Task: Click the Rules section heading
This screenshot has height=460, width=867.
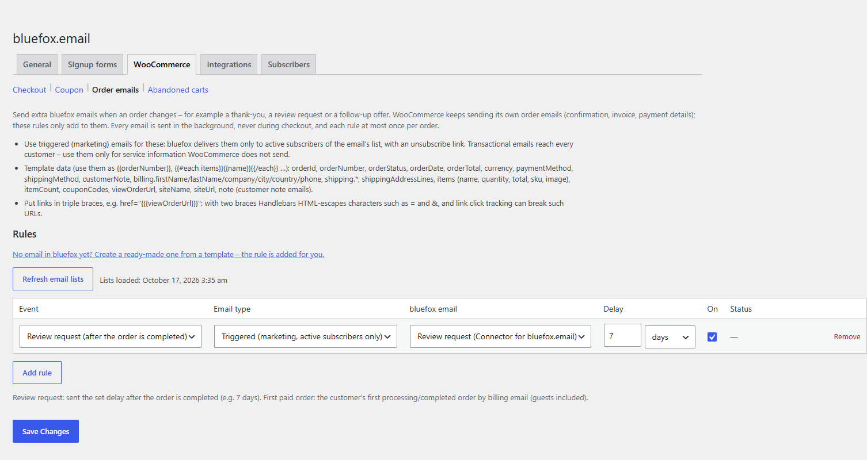Action: tap(25, 234)
